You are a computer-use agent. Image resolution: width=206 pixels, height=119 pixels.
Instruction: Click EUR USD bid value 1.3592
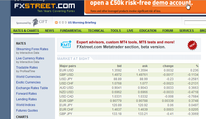[117, 70]
